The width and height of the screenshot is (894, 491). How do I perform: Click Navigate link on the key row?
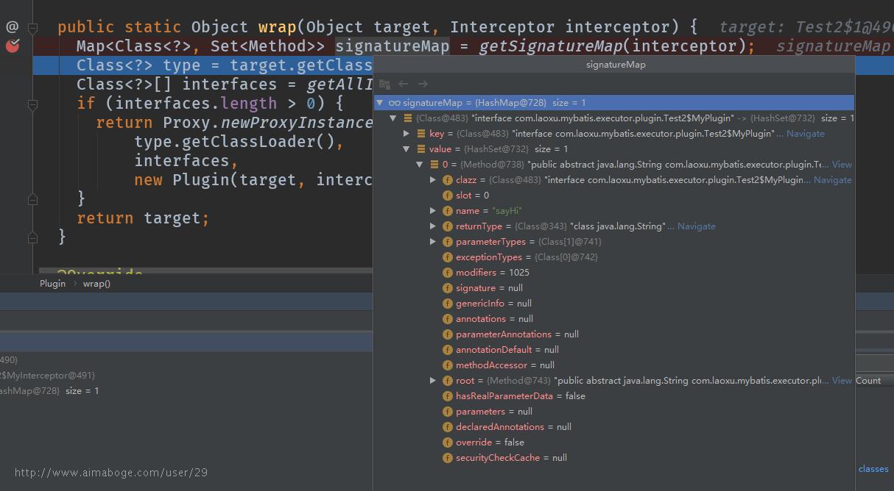click(x=806, y=134)
